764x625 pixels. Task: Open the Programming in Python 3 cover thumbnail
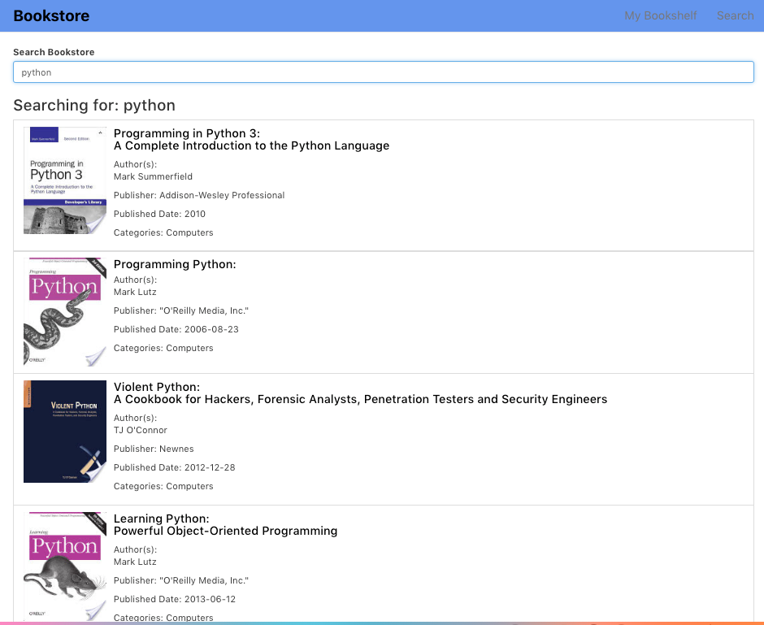click(x=65, y=180)
